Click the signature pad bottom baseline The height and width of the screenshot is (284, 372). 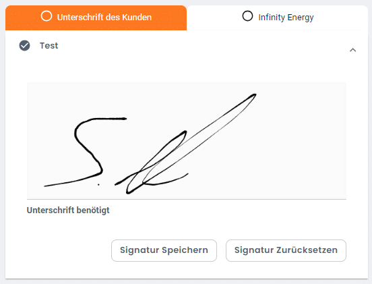(187, 199)
